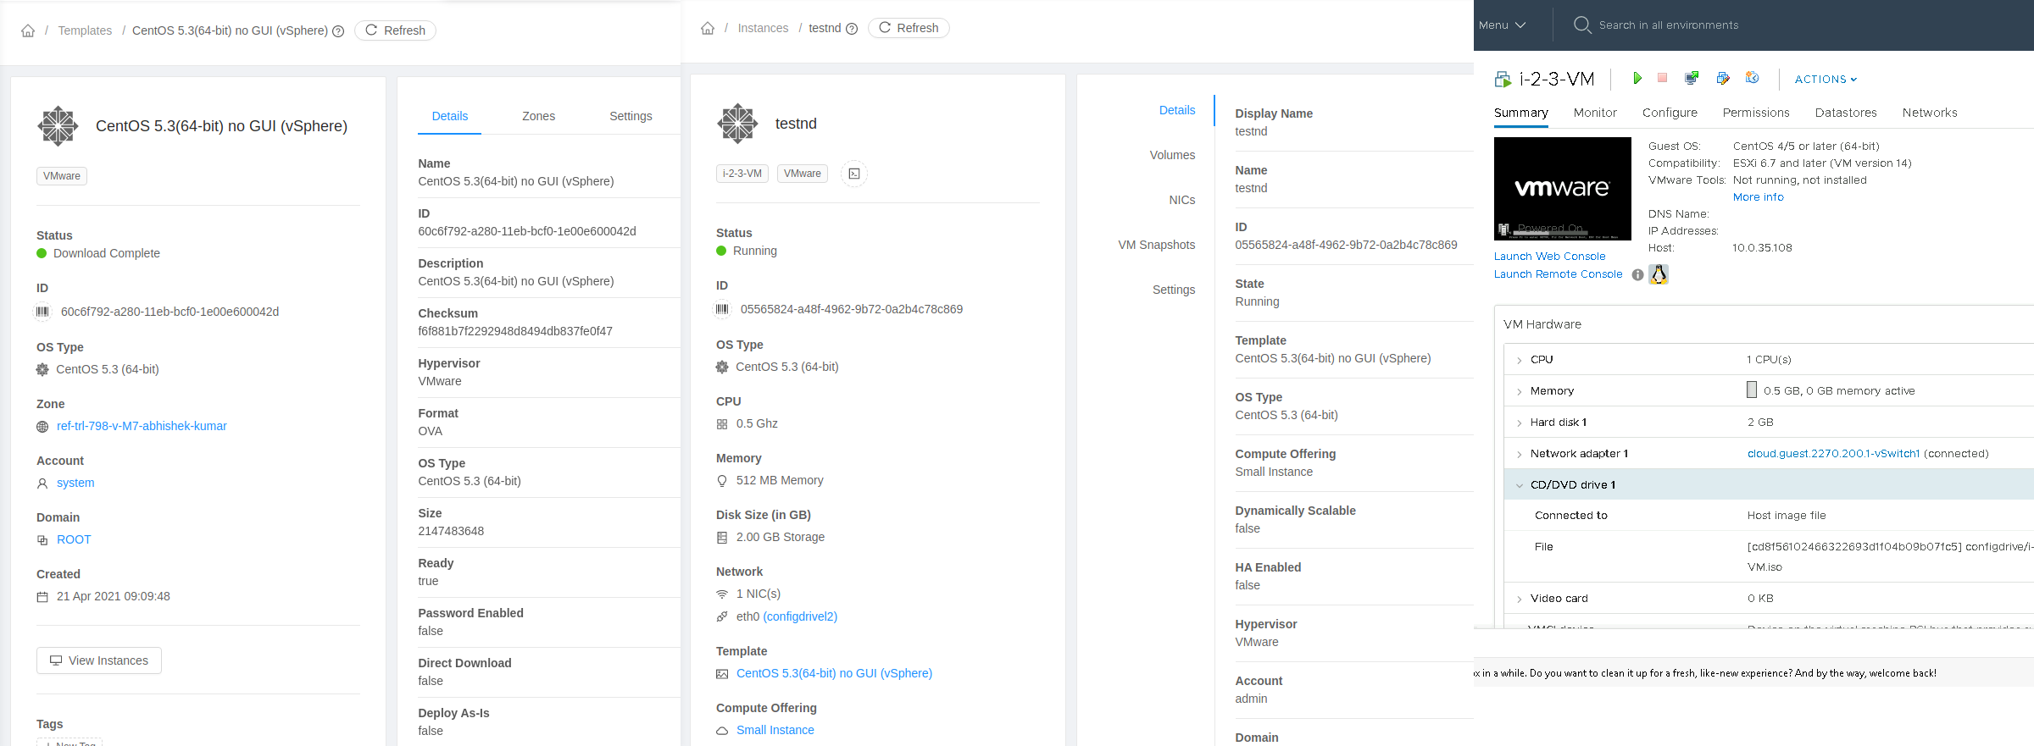Open the Datastores tab in vSphere
The height and width of the screenshot is (746, 2034).
(x=1846, y=113)
